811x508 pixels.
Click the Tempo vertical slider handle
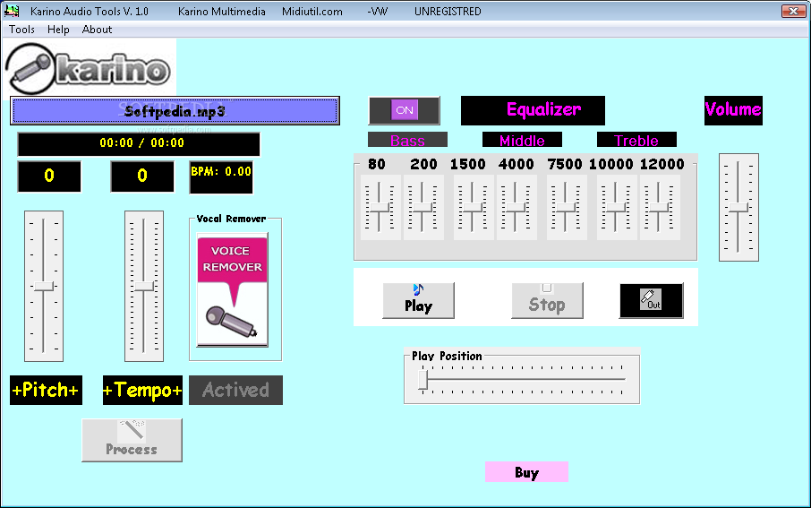point(144,286)
